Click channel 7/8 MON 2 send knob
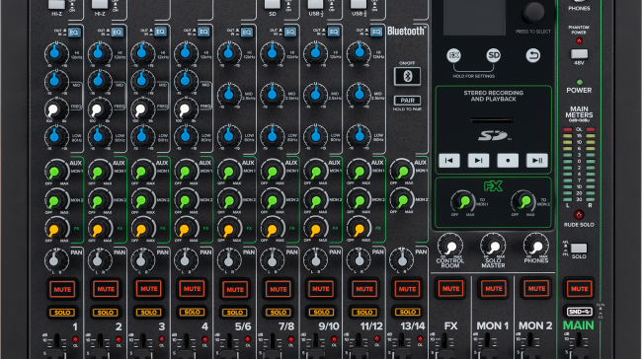This screenshot has width=642, height=359. [x=272, y=200]
